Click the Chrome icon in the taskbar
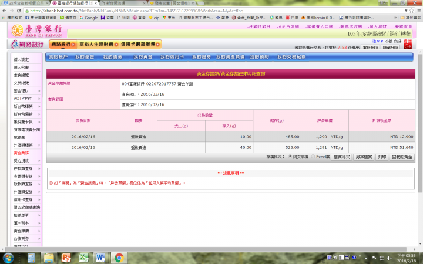 (118, 257)
